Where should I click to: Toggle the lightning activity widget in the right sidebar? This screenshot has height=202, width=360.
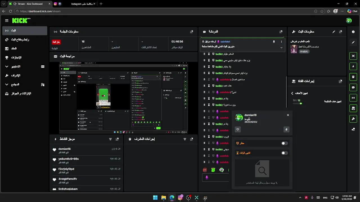(353, 66)
